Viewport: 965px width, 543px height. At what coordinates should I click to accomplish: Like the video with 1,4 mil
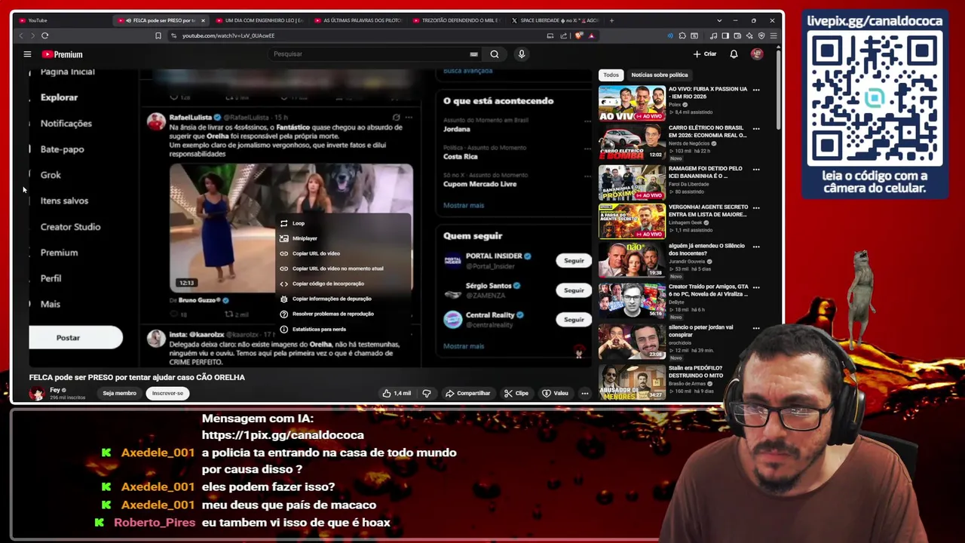point(397,393)
